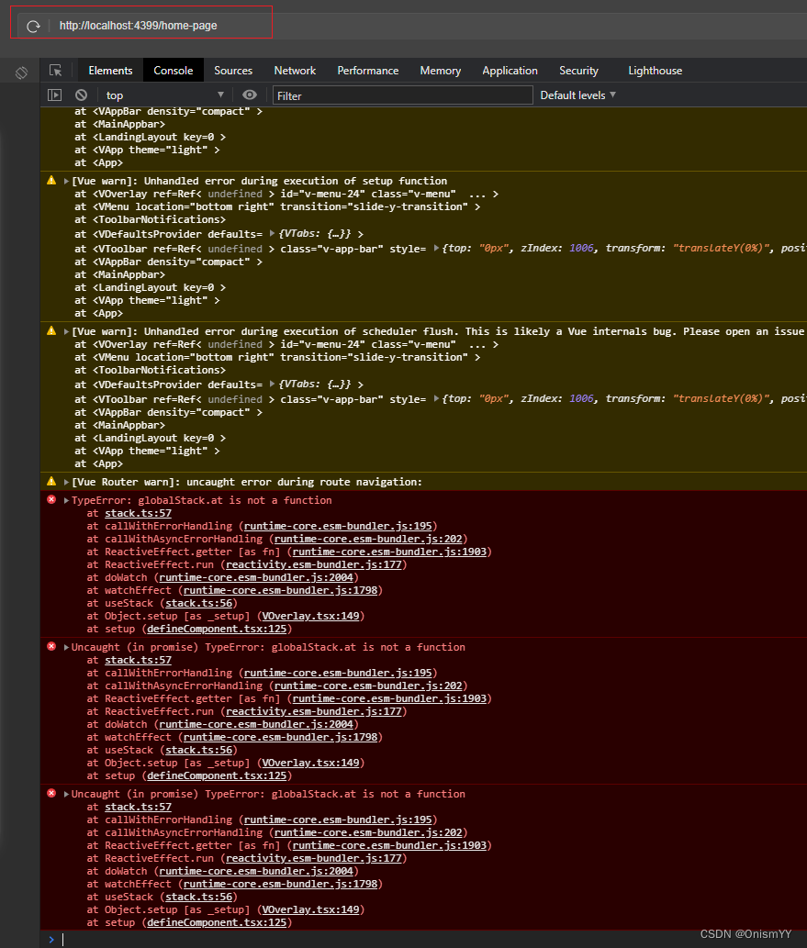Open runtime-core.esm-bundler.js:1903 in first TypeError
807x948 pixels.
pos(389,552)
